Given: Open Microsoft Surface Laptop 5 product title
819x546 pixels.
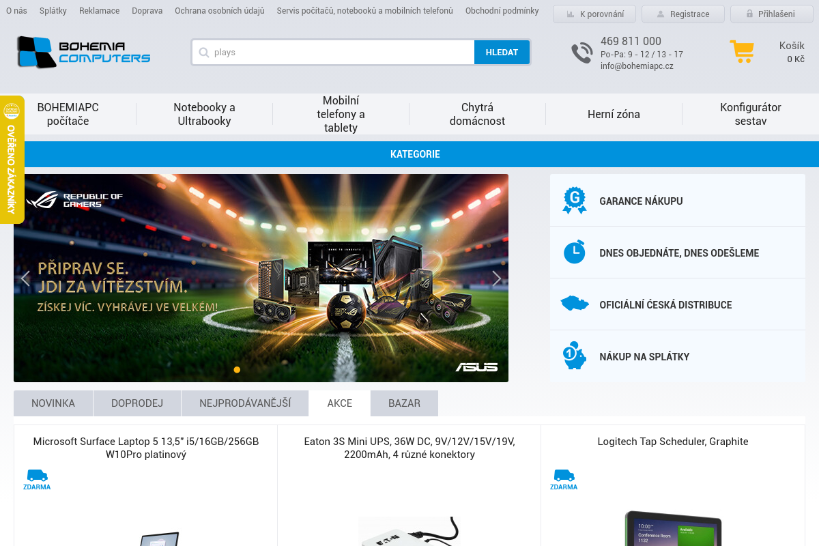Looking at the screenshot, I should point(146,448).
